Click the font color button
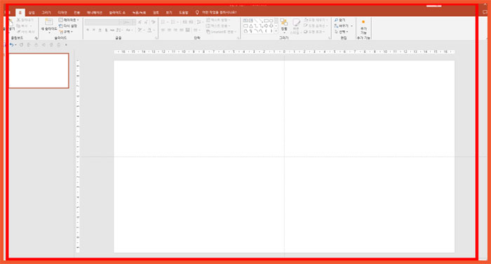 [x=151, y=30]
